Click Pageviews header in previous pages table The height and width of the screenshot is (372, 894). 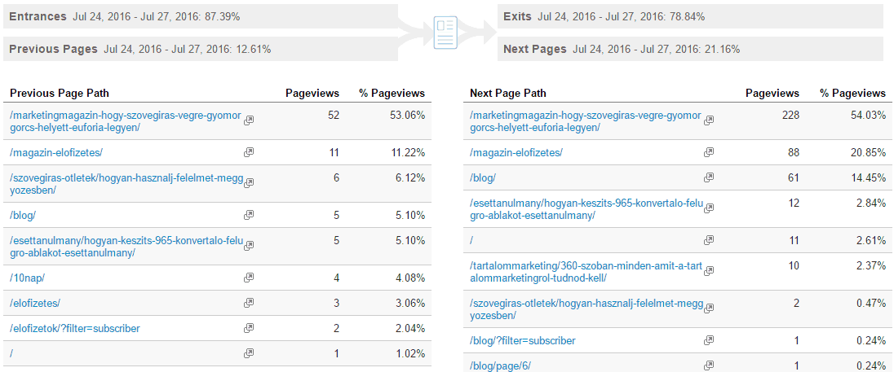click(312, 93)
